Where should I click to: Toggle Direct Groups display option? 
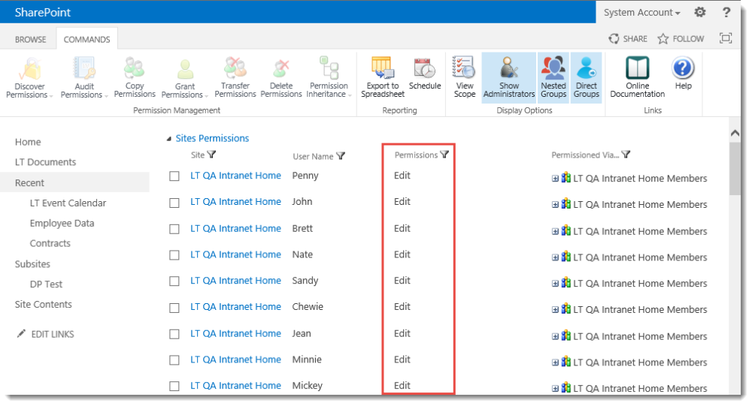(586, 77)
